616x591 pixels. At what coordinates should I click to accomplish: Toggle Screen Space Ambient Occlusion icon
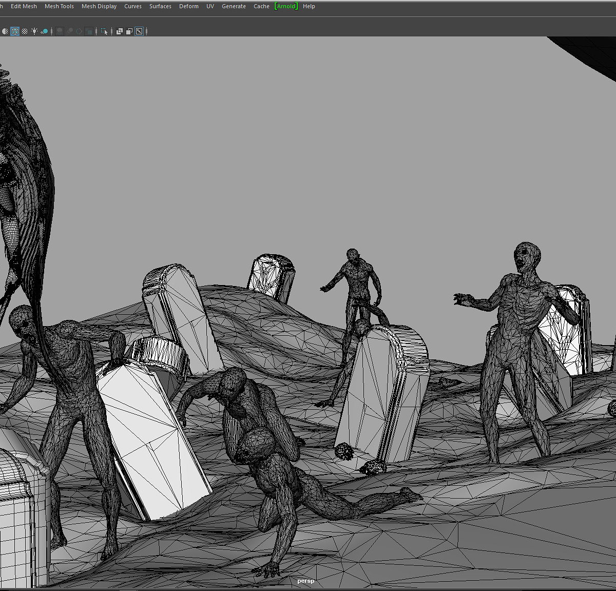tap(60, 31)
